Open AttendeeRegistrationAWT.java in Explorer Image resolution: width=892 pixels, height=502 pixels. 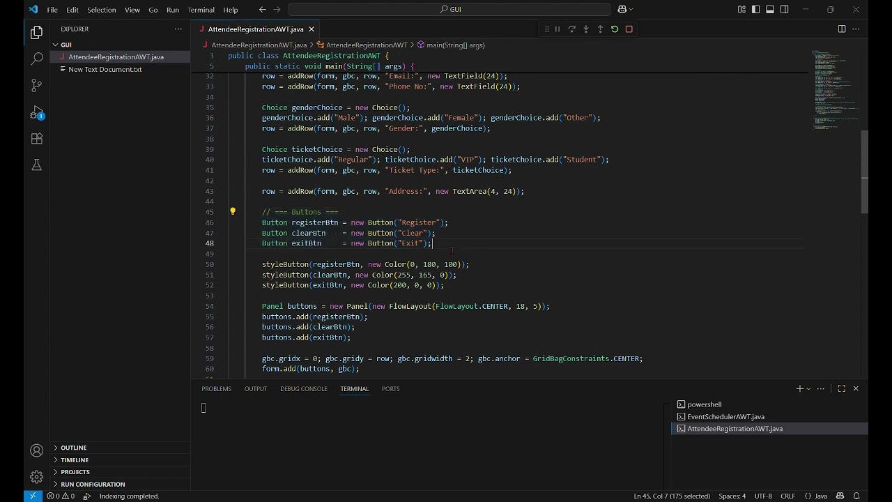point(121,56)
